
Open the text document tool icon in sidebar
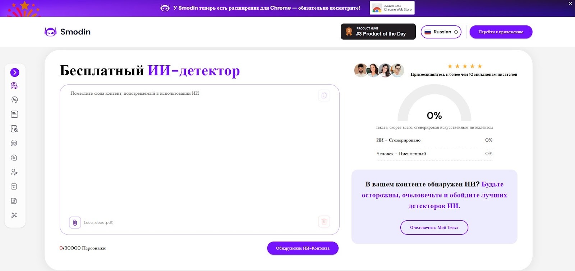(x=14, y=114)
